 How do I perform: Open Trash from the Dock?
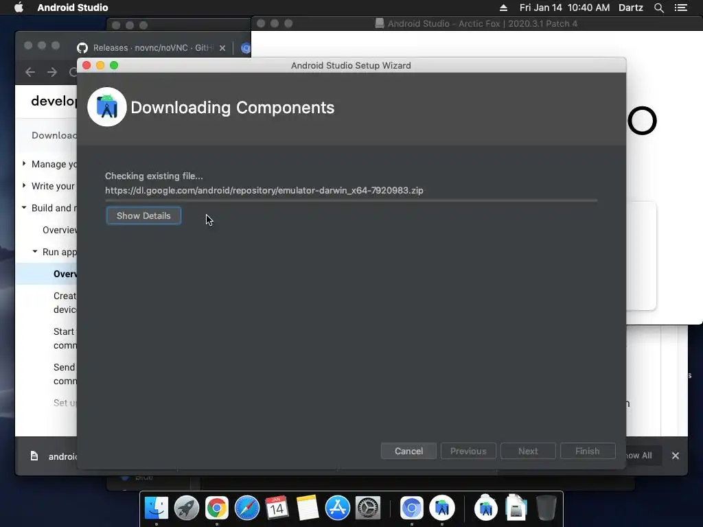point(546,508)
